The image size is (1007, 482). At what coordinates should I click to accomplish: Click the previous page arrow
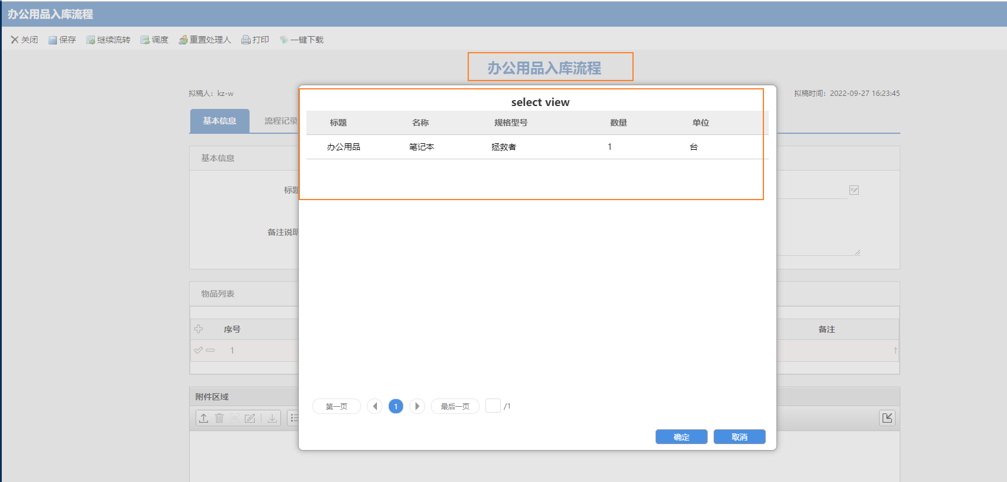tap(375, 406)
